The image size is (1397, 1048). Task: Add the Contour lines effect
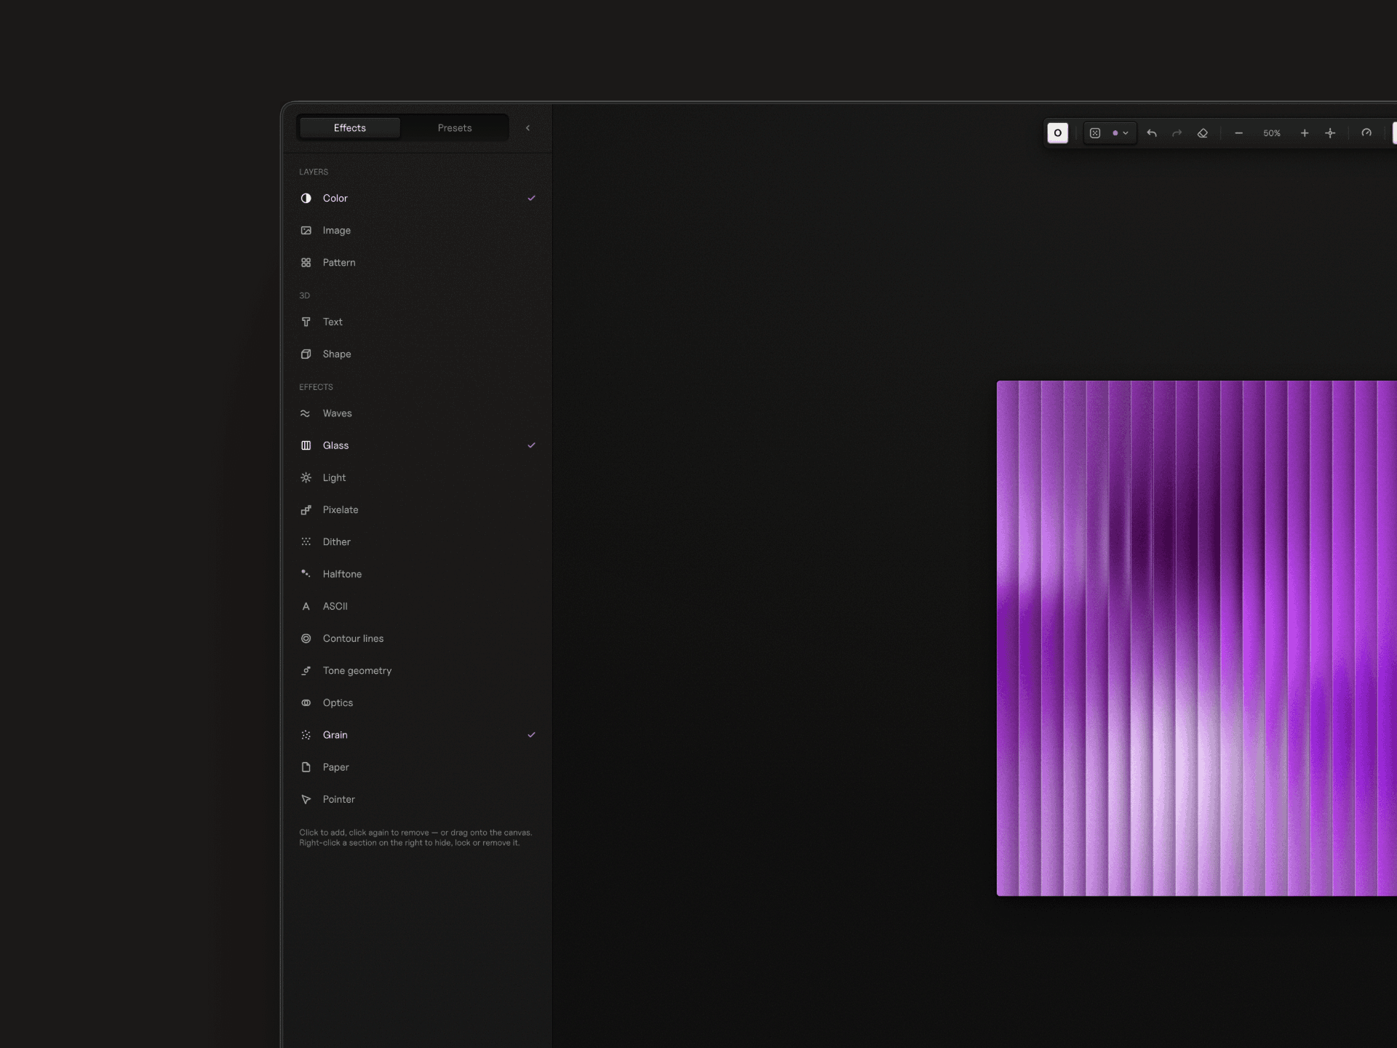coord(418,638)
